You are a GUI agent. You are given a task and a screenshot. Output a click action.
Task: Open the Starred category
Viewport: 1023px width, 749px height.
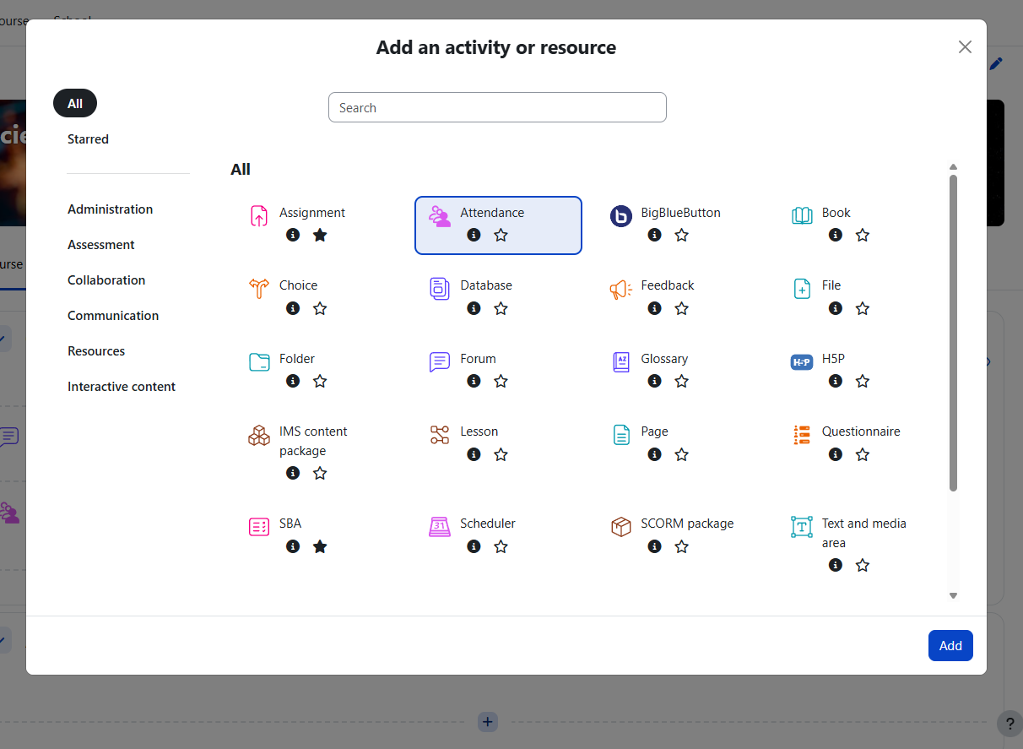pyautogui.click(x=88, y=138)
